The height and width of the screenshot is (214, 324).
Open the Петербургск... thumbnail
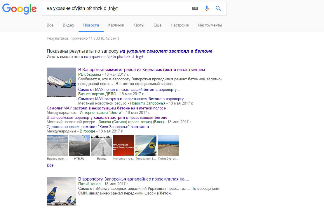(x=168, y=146)
